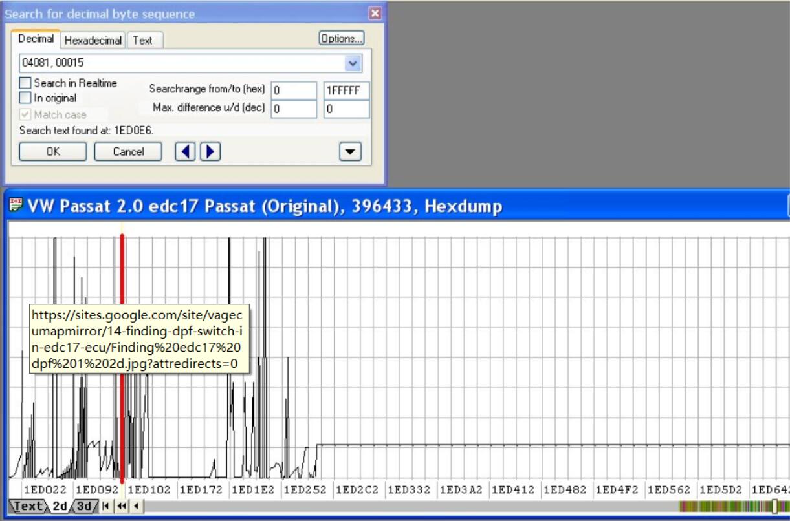
Task: Cancel the search dialog
Action: [127, 151]
